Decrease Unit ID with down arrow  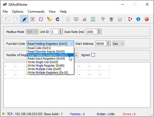click(x=60, y=33)
